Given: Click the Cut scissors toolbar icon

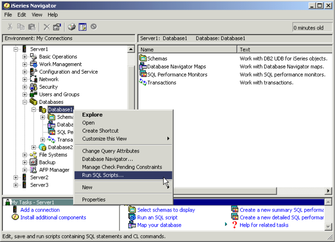Looking at the screenshot, I should click(x=10, y=27).
